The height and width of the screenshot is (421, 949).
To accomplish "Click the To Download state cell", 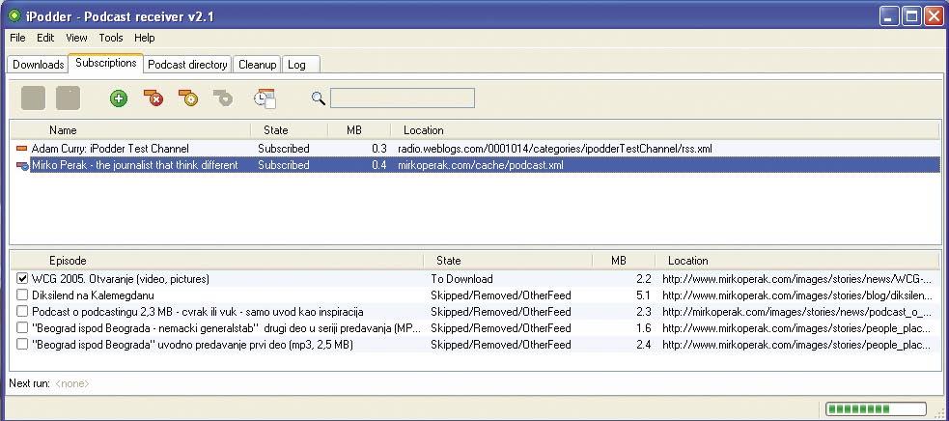I will click(461, 279).
